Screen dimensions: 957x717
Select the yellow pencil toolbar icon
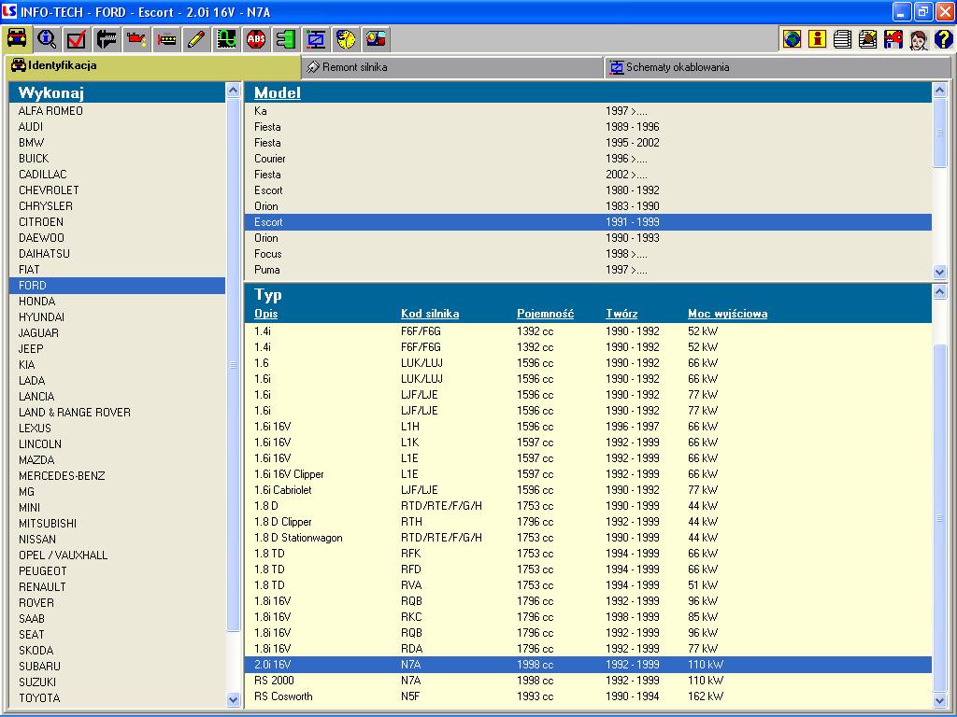coord(196,39)
